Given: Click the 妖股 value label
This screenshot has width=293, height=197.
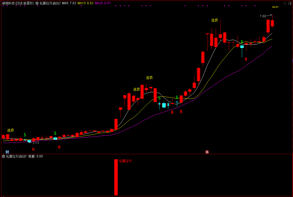Looking at the screenshot, I should pos(36,156).
